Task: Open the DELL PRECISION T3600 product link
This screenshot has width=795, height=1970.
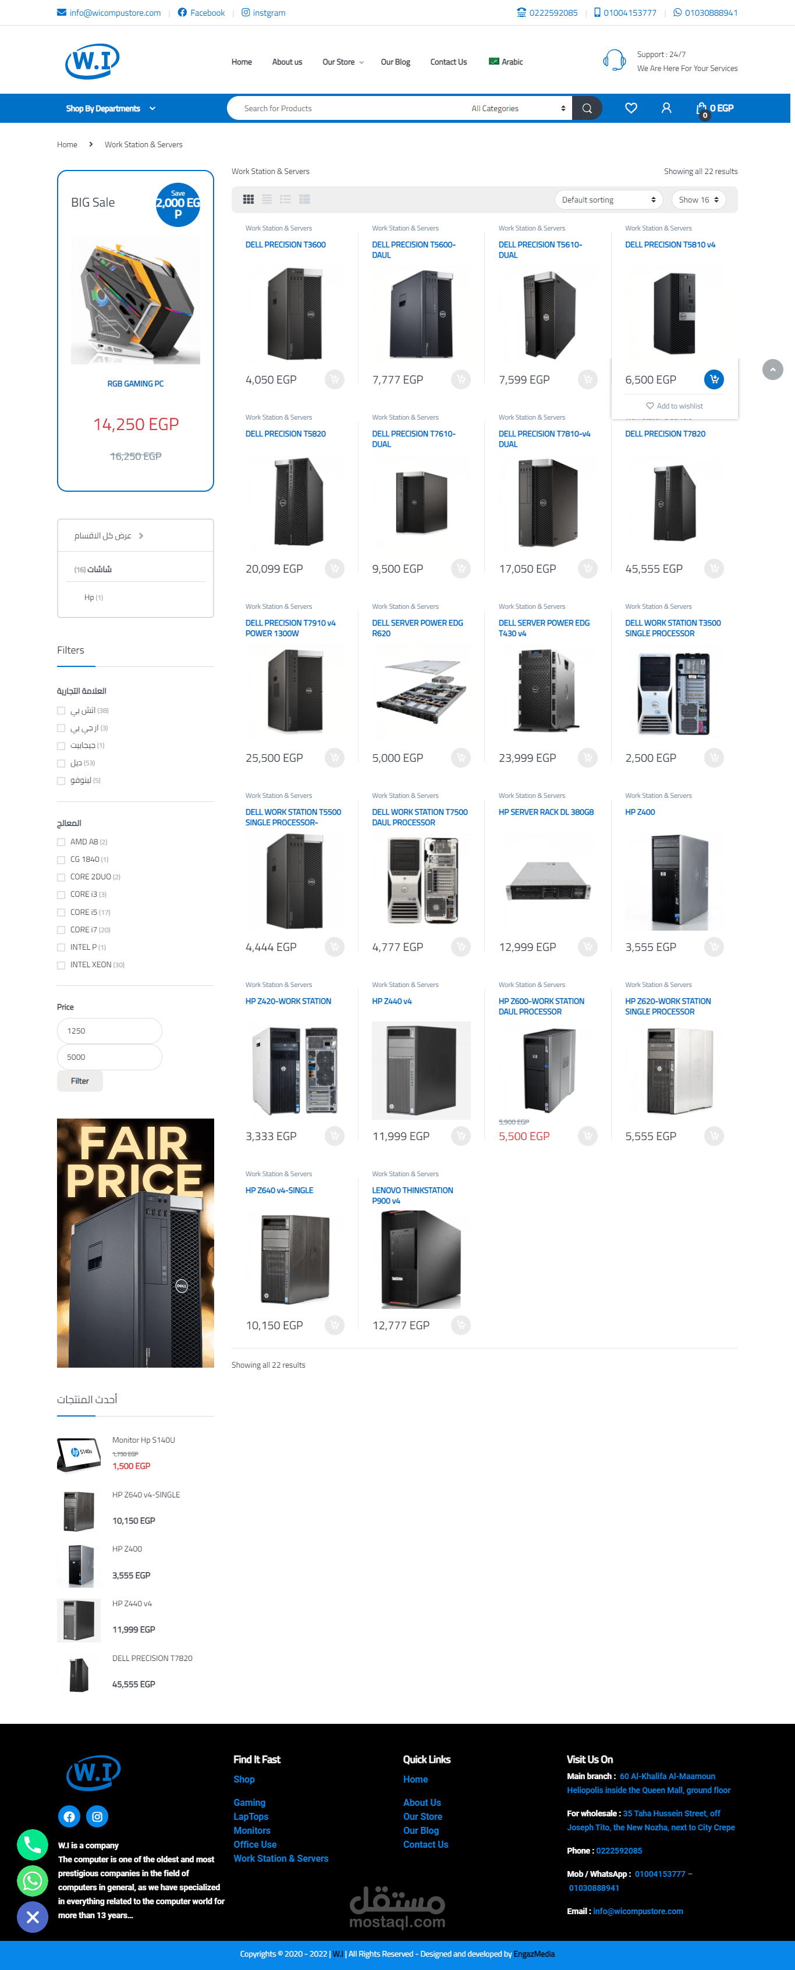Action: (285, 244)
